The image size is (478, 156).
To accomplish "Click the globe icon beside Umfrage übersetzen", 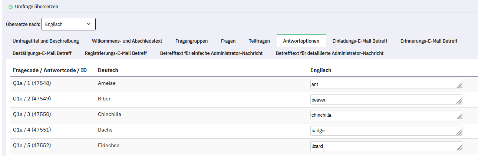I will 10,7.
